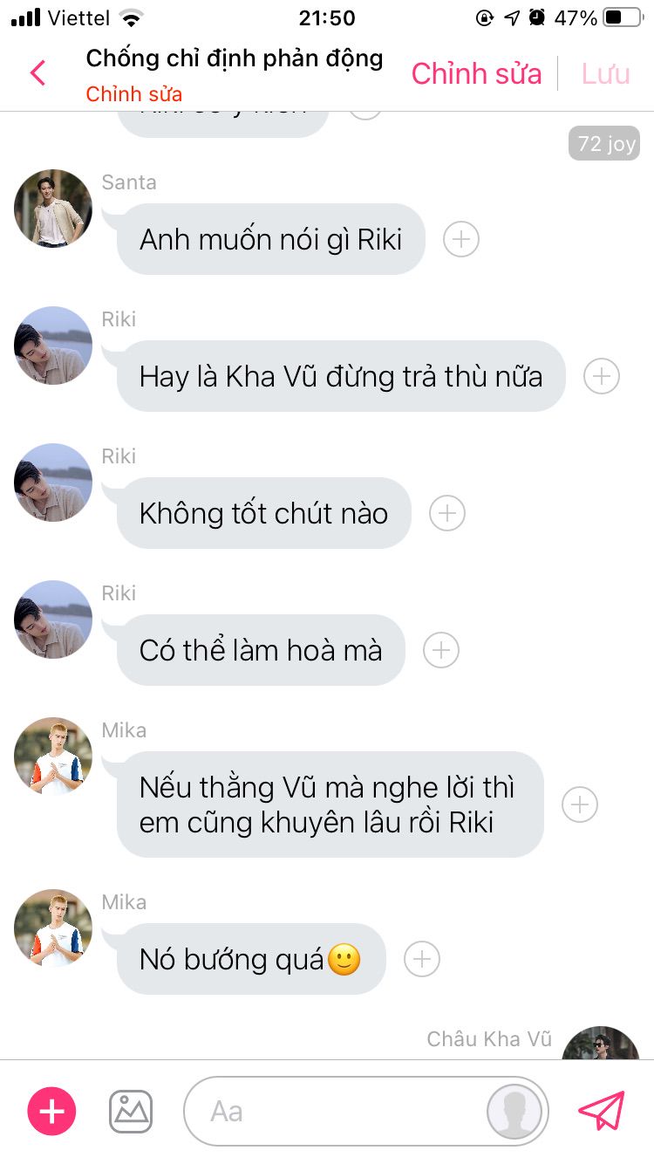
Task: Tap Riki's avatar beside "Có thể làm hoà mà"
Action: point(53,620)
